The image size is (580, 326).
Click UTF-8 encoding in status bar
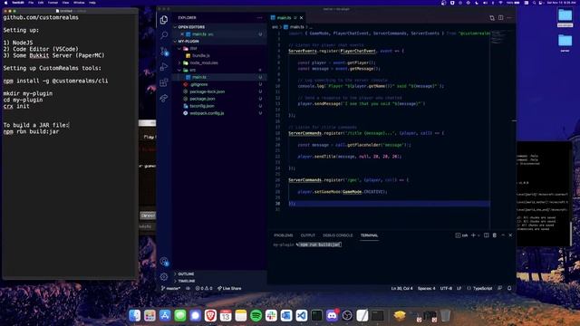(446, 288)
